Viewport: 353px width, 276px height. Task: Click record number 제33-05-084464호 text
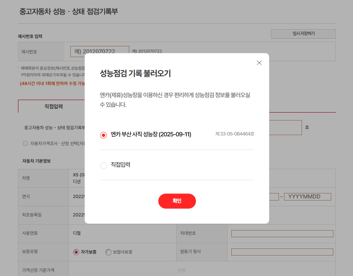click(x=235, y=134)
